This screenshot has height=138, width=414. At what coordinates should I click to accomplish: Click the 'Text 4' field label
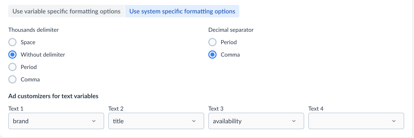pyautogui.click(x=316, y=109)
